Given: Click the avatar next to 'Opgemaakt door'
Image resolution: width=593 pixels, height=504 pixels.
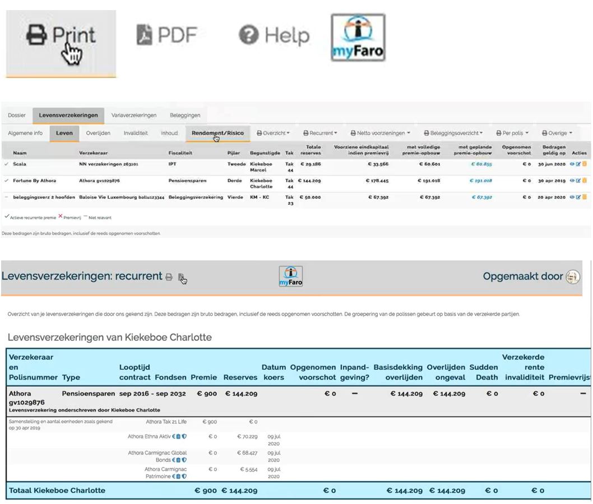Looking at the screenshot, I should point(573,277).
